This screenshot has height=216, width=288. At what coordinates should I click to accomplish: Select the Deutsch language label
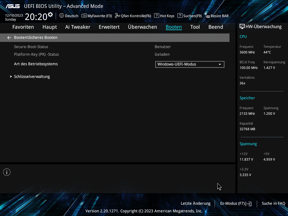pyautogui.click(x=72, y=16)
